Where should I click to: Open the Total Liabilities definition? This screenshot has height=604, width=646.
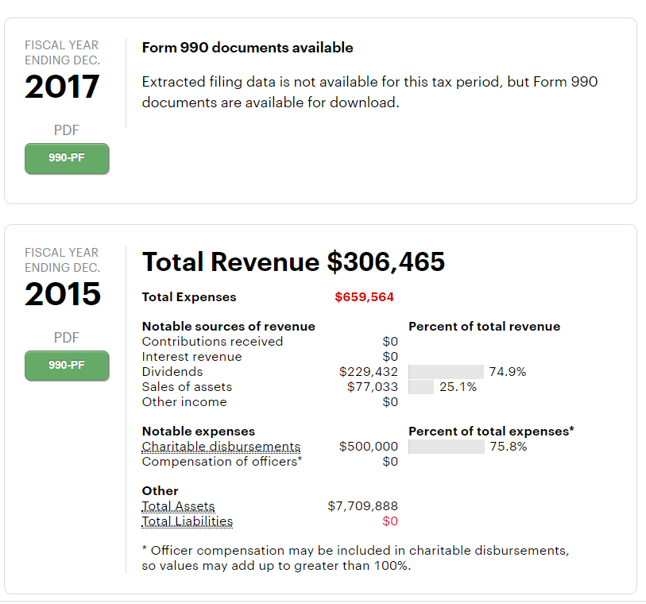[x=188, y=521]
